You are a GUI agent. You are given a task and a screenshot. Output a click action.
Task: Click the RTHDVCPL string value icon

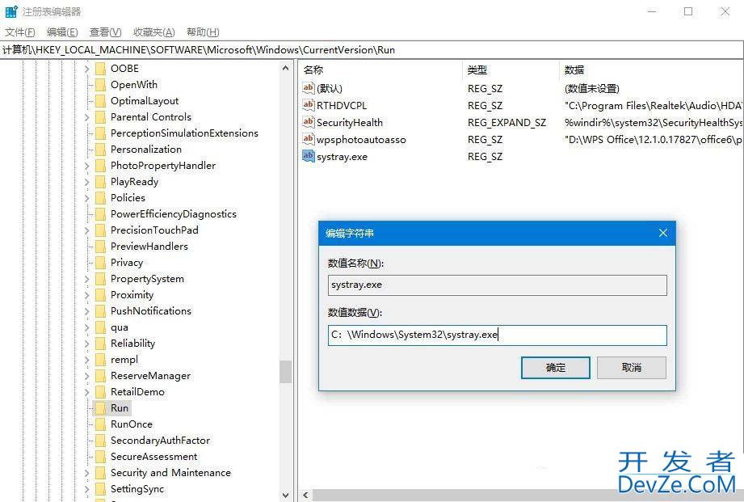(308, 105)
